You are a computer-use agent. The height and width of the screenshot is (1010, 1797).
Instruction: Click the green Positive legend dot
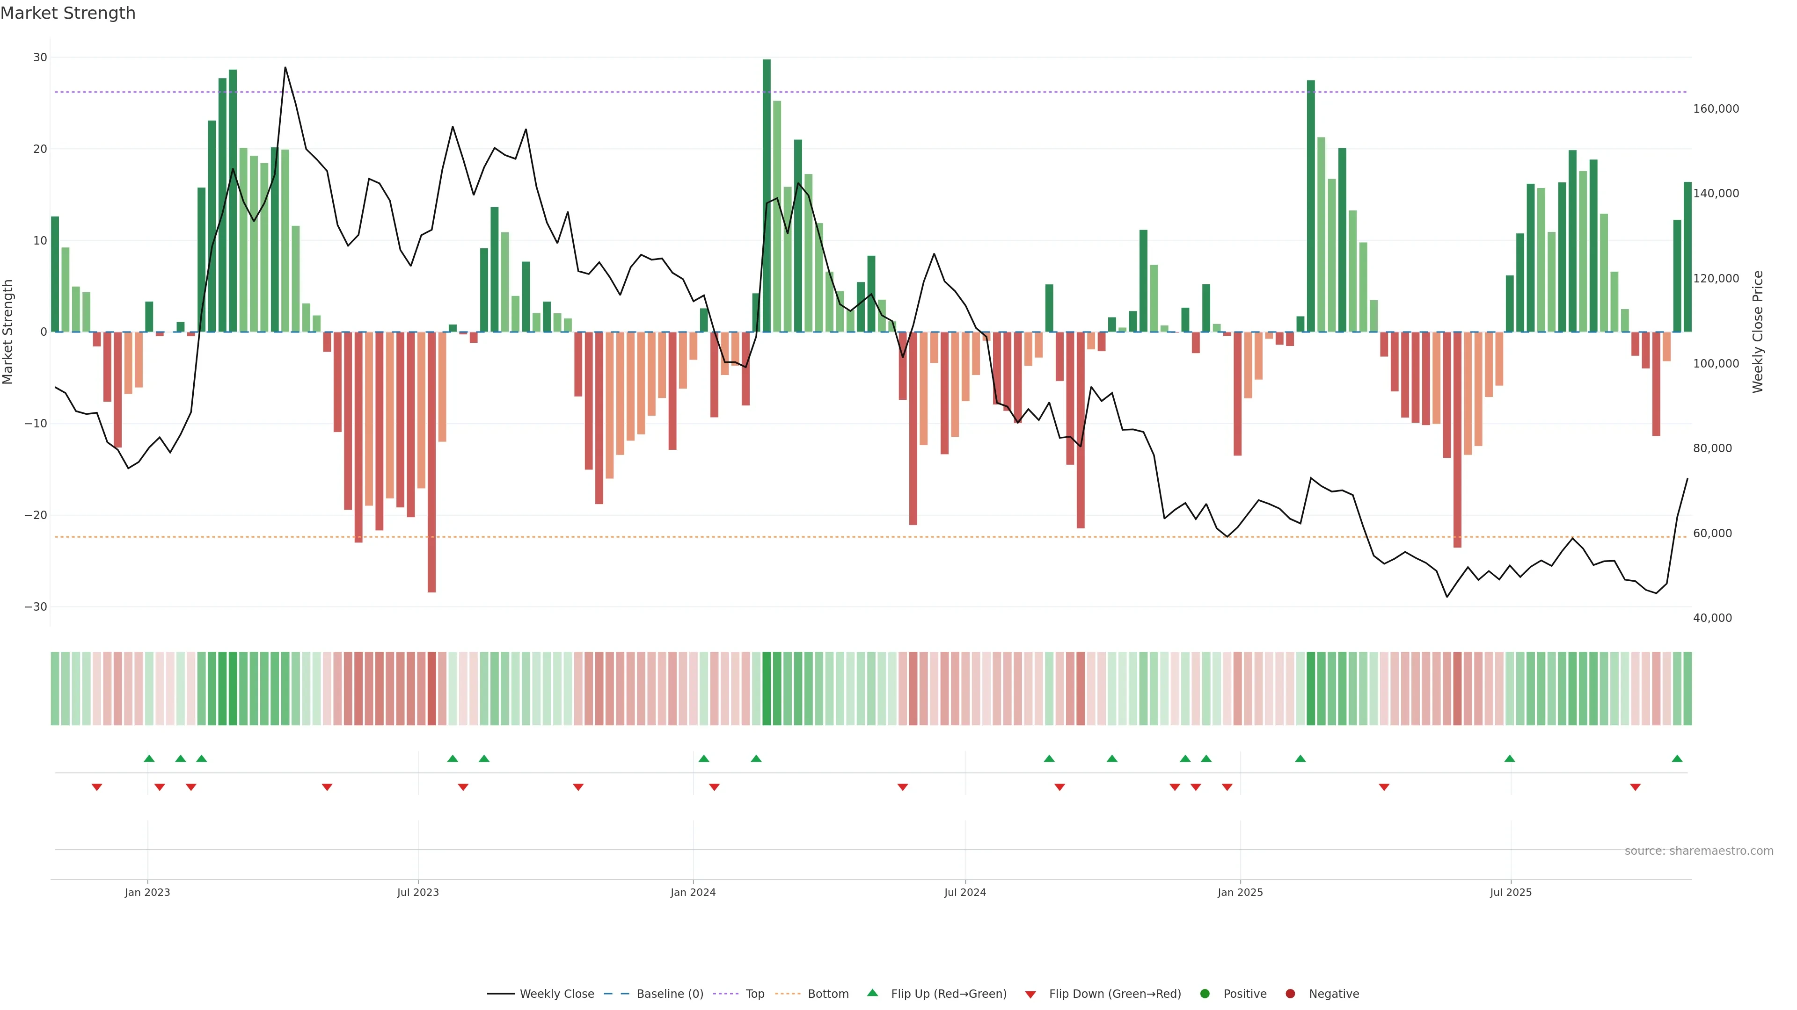(1205, 993)
